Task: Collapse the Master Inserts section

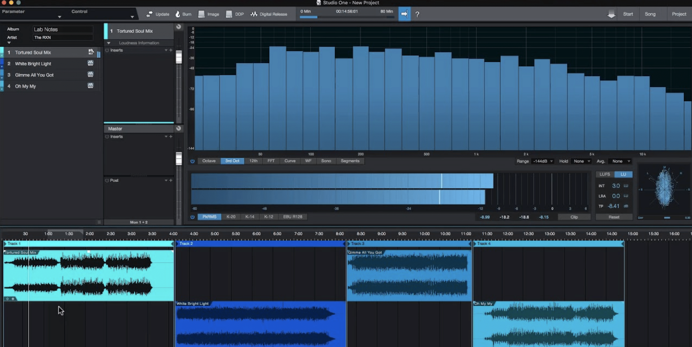Action: pyautogui.click(x=166, y=137)
